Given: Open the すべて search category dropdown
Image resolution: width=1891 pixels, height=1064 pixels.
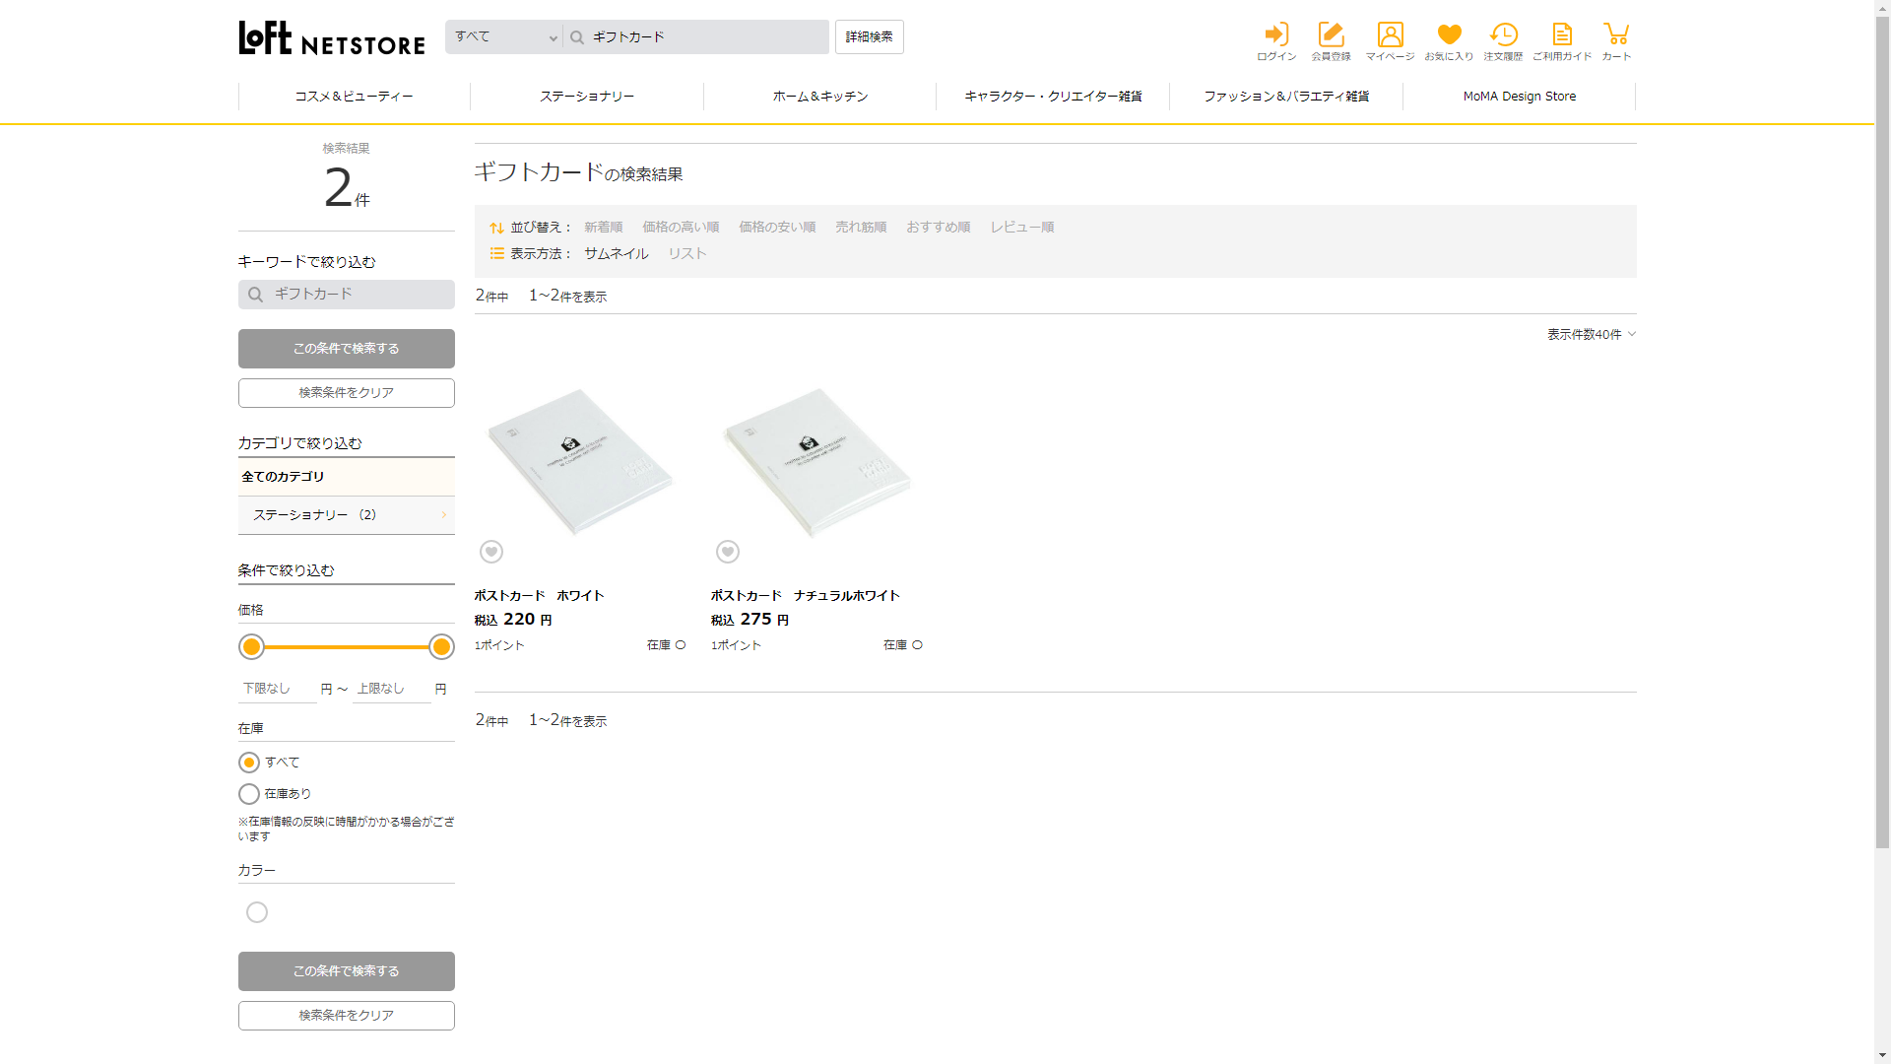Looking at the screenshot, I should (504, 37).
